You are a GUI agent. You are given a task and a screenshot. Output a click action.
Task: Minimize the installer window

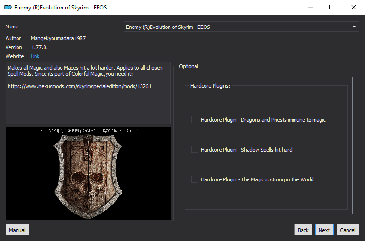tap(310, 7)
